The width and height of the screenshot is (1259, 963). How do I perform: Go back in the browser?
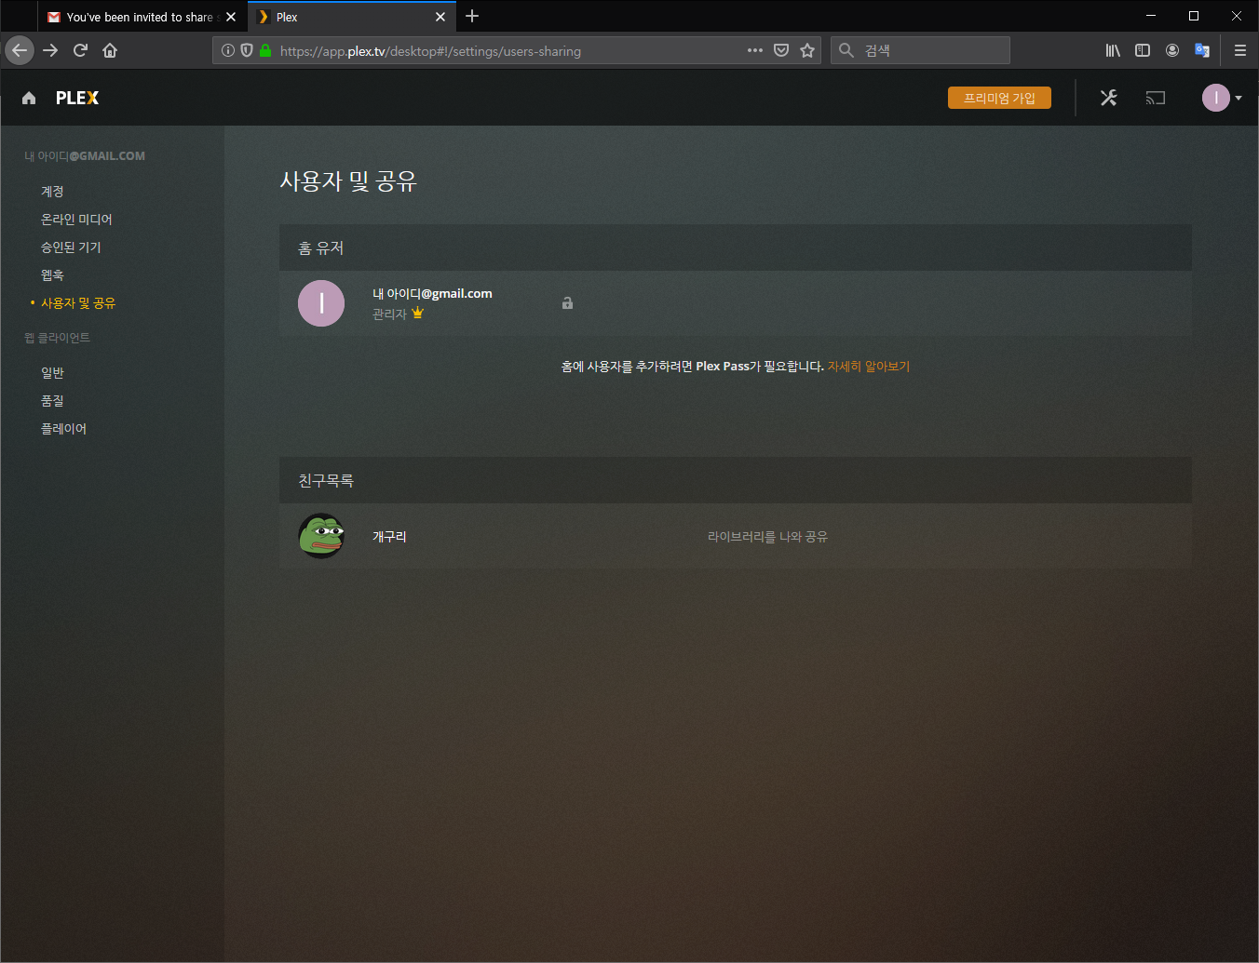click(x=20, y=50)
